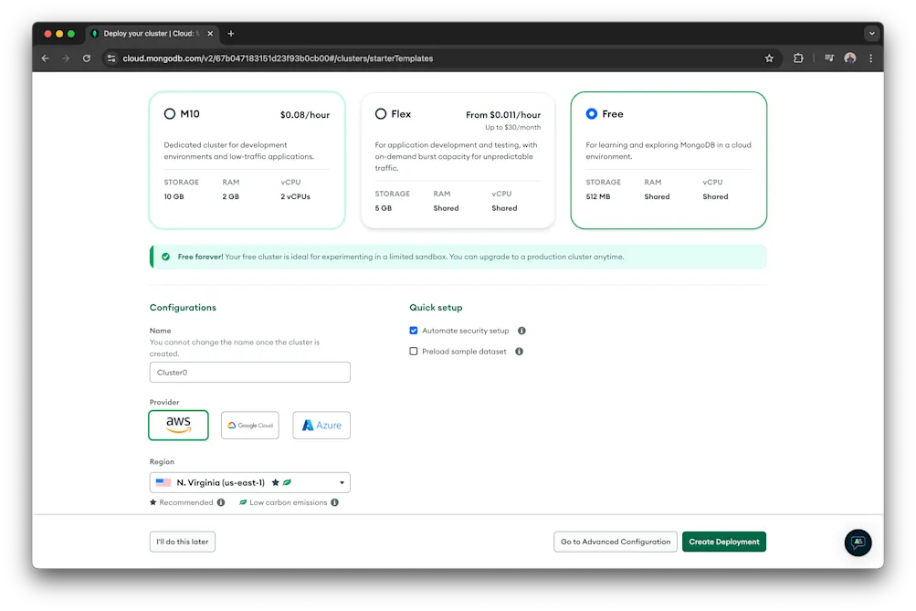Viewport: 916px width, 611px height.
Task: Open the browser profile avatar
Action: click(850, 58)
